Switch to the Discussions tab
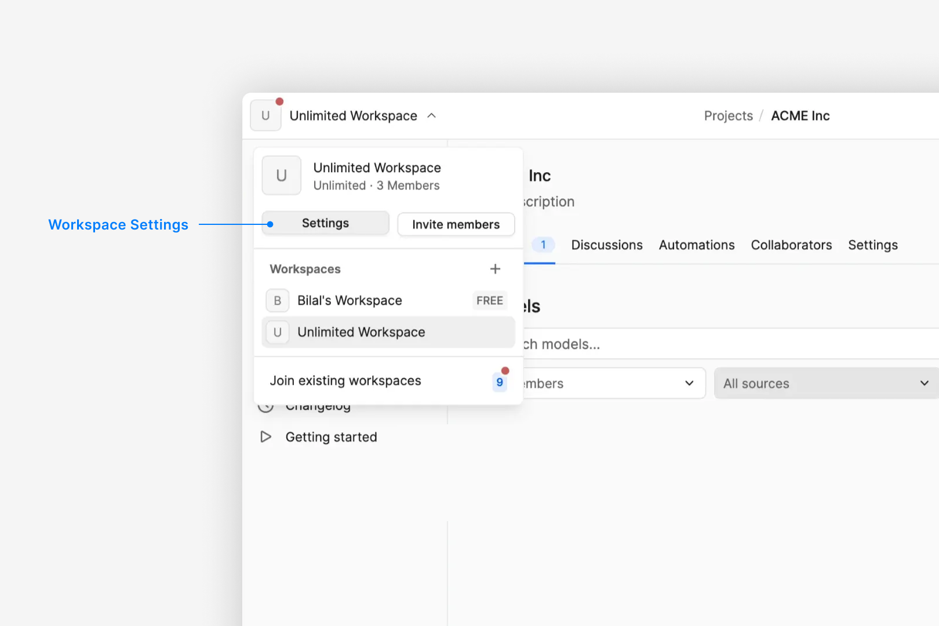 [606, 245]
